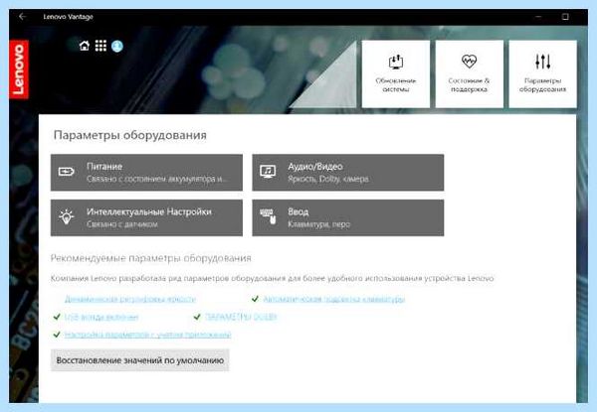Click the Компания Lenovo разработала description text
This screenshot has height=412, width=597.
point(272,278)
